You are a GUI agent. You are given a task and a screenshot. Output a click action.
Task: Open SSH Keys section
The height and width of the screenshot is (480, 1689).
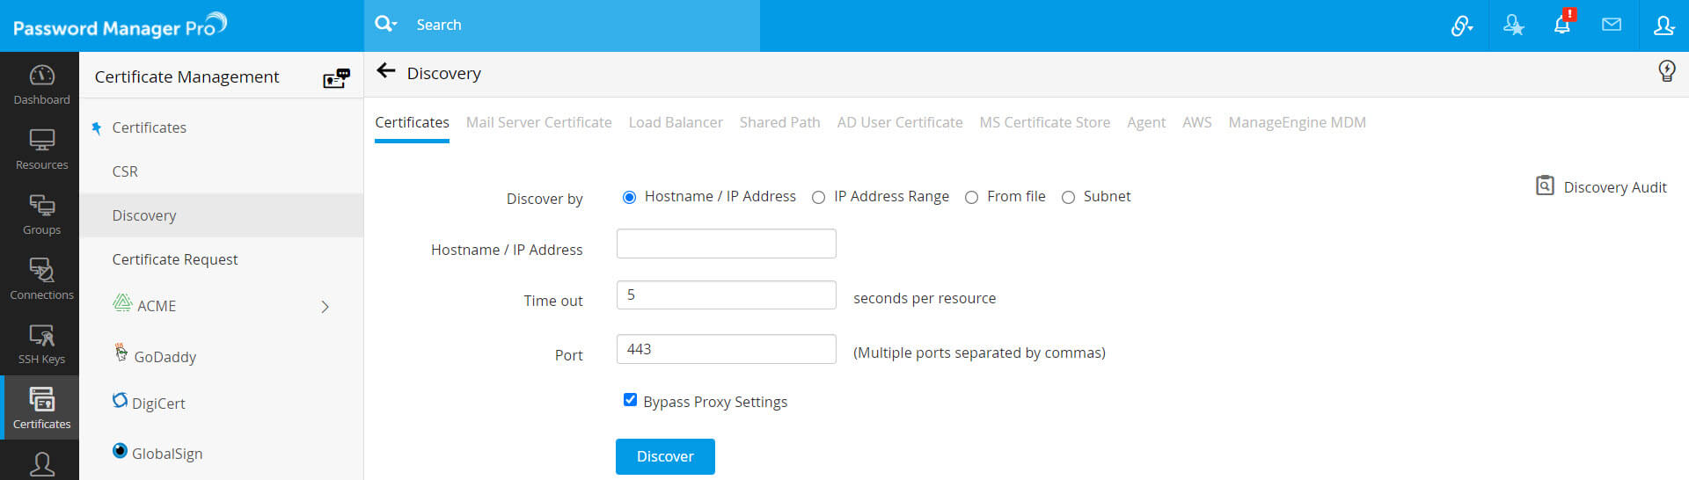coord(41,345)
